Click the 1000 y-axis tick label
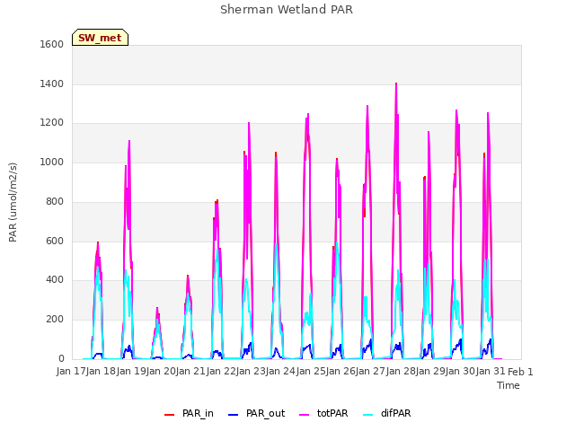 (52, 162)
